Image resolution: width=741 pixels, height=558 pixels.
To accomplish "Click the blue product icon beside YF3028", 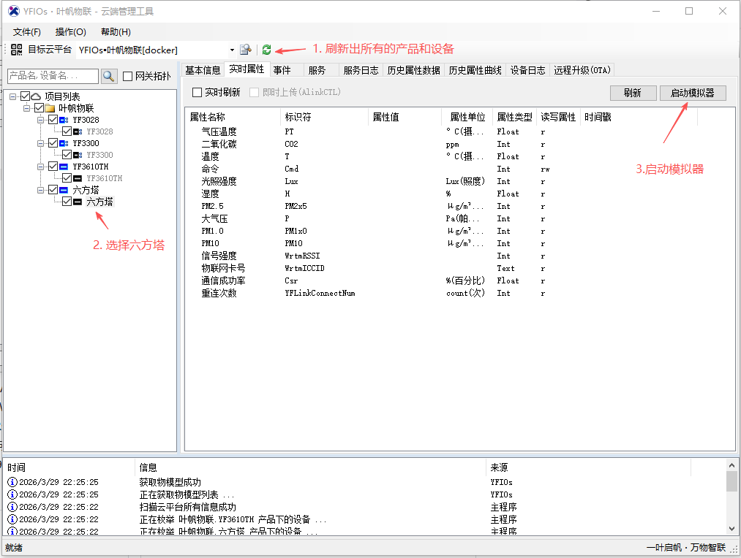I will tap(62, 120).
